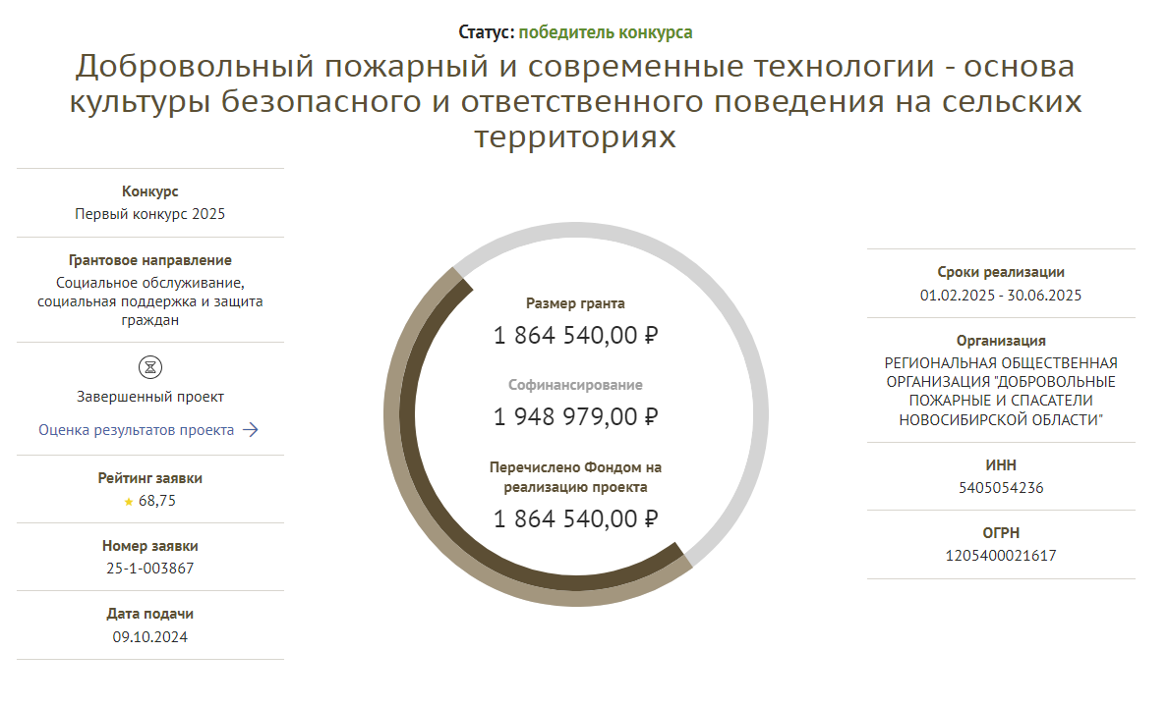The width and height of the screenshot is (1169, 706).
Task: Click the grant amount 1 864 540,00 ₽
Action: pyautogui.click(x=575, y=335)
